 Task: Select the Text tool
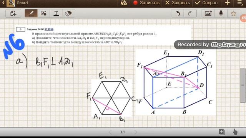coord(56,13)
